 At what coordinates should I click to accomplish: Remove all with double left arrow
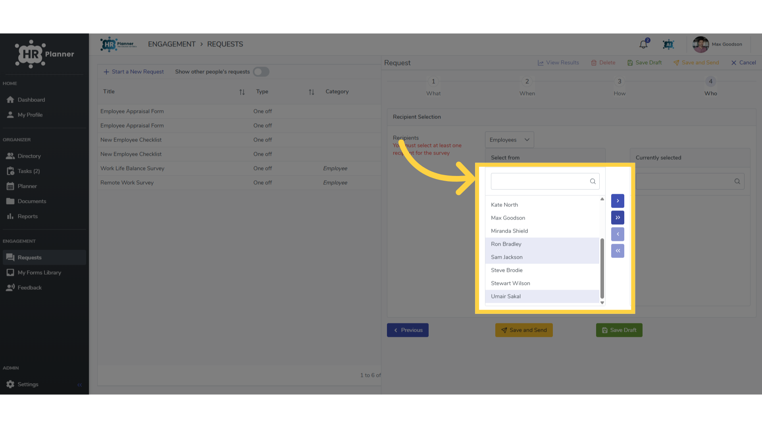pyautogui.click(x=618, y=251)
